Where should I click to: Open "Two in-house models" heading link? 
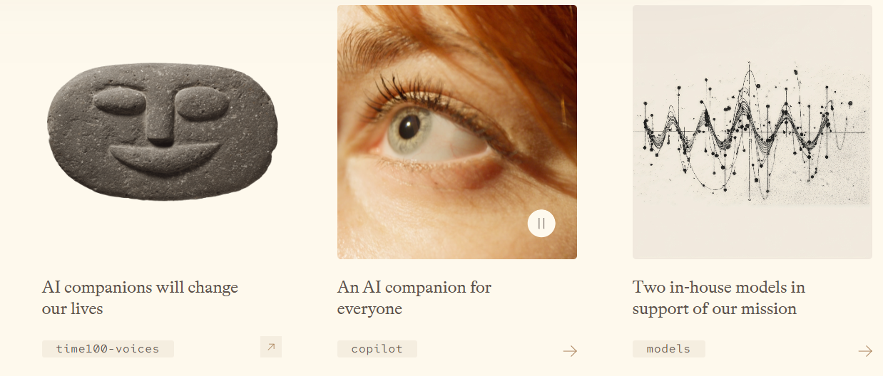719,298
